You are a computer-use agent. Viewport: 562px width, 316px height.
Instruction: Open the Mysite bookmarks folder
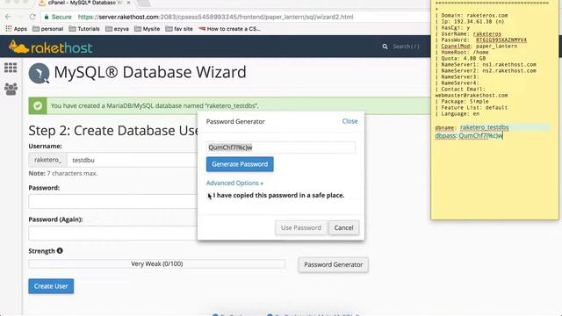coord(147,29)
